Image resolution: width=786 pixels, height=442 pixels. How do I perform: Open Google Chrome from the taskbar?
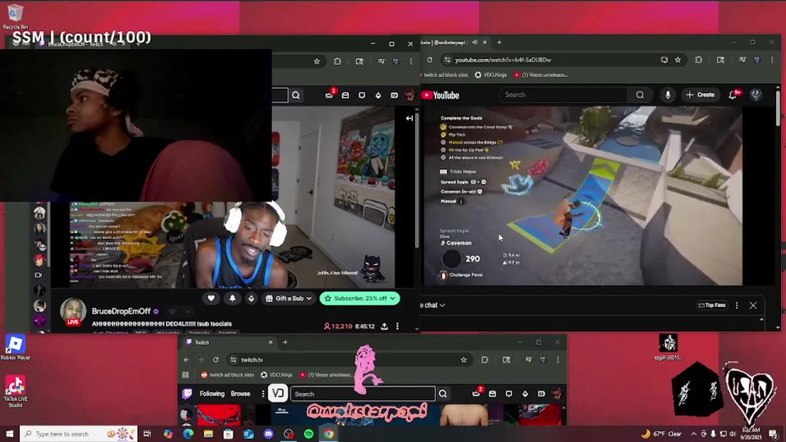(329, 434)
